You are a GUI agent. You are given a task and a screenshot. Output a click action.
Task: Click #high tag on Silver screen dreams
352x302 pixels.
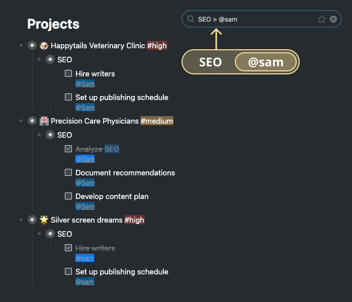pyautogui.click(x=134, y=220)
